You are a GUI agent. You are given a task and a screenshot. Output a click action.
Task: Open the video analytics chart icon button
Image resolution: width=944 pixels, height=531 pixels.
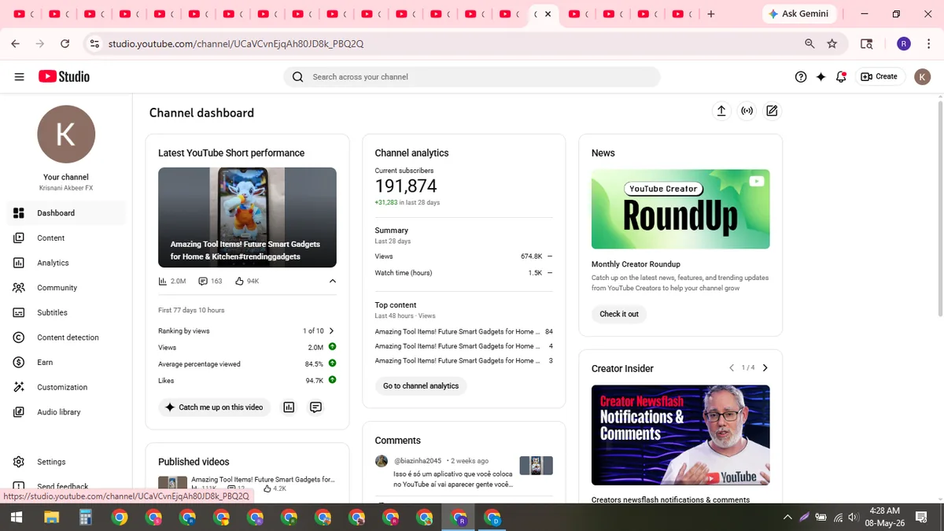click(x=289, y=407)
